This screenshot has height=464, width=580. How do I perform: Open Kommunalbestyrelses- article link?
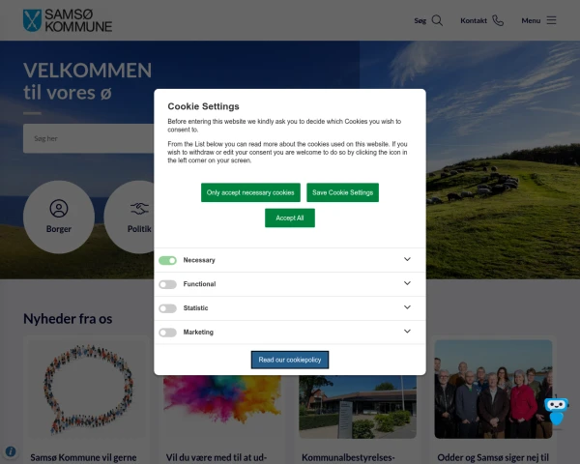coord(348,457)
